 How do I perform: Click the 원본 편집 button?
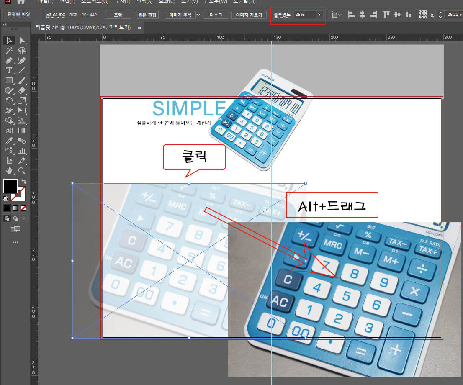pyautogui.click(x=147, y=15)
